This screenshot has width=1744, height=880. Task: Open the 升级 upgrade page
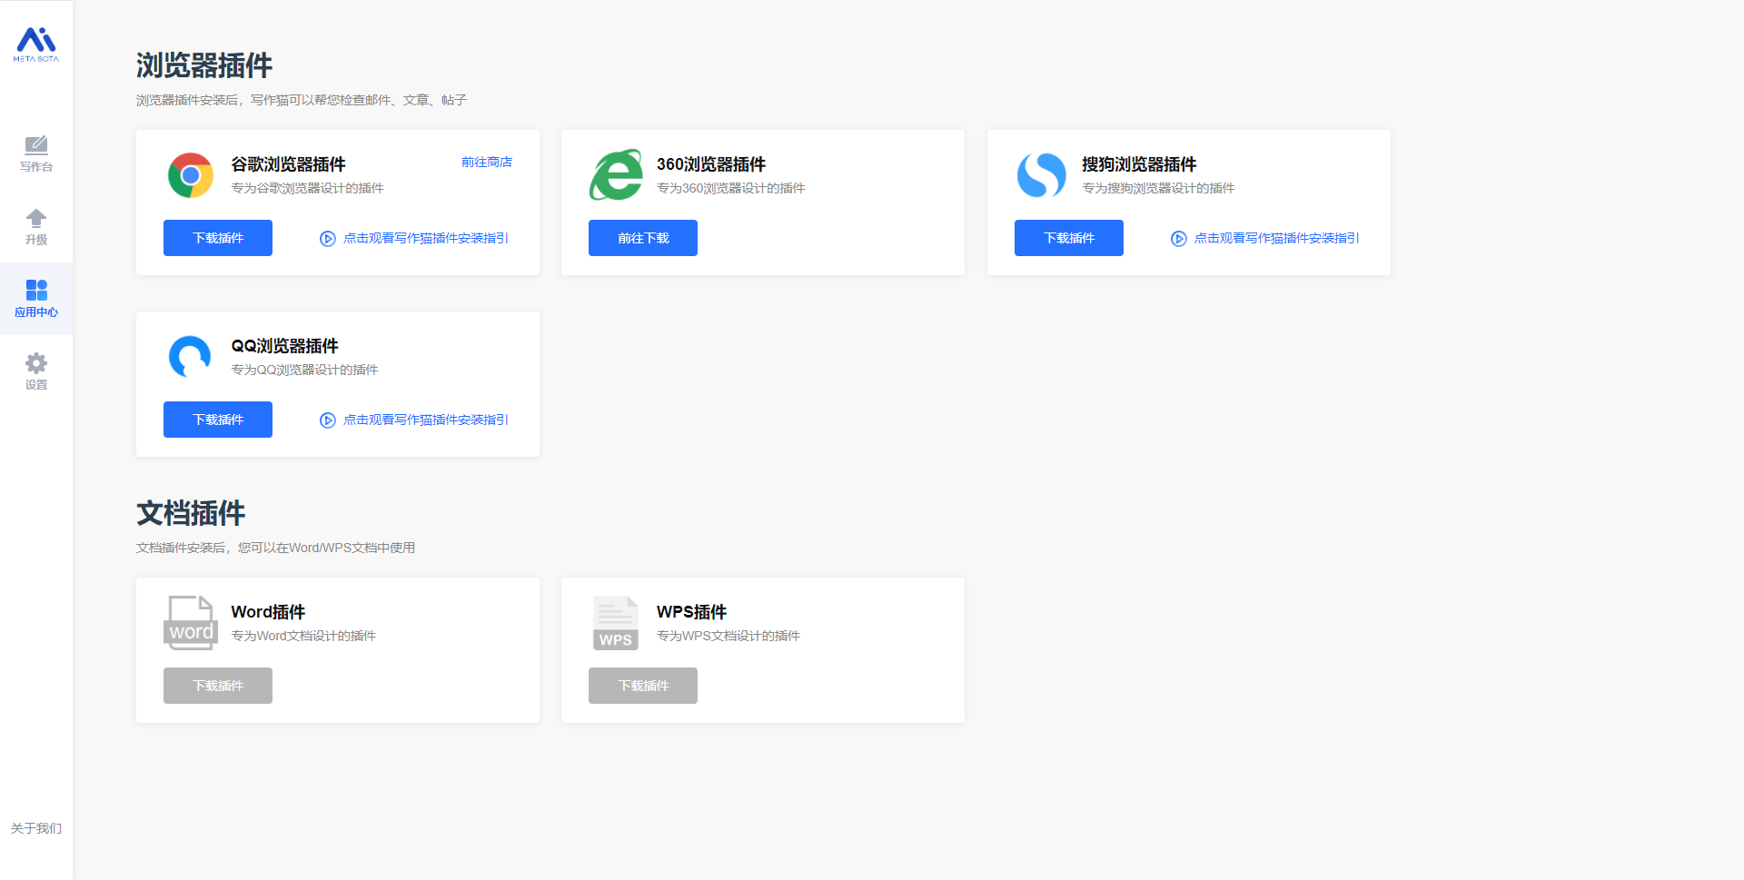(x=36, y=227)
